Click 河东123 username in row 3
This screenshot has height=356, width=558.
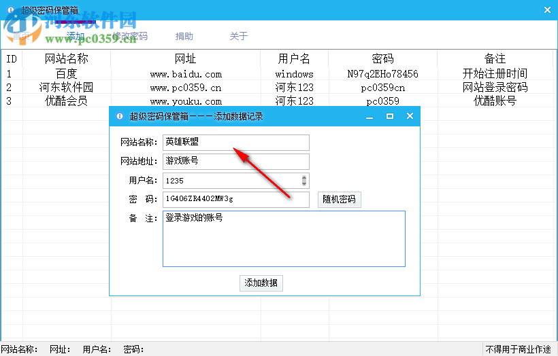(294, 101)
